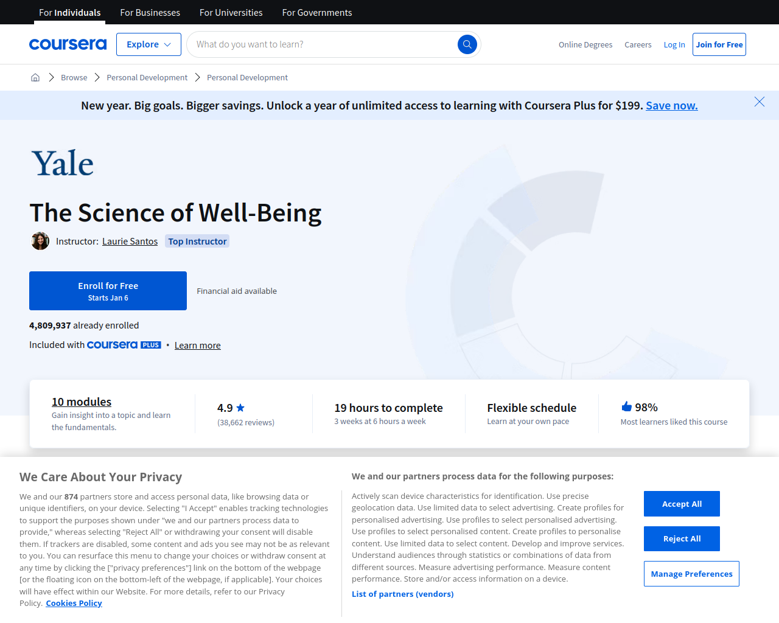Open the home icon in breadcrumbs
The height and width of the screenshot is (623, 779).
click(x=35, y=77)
